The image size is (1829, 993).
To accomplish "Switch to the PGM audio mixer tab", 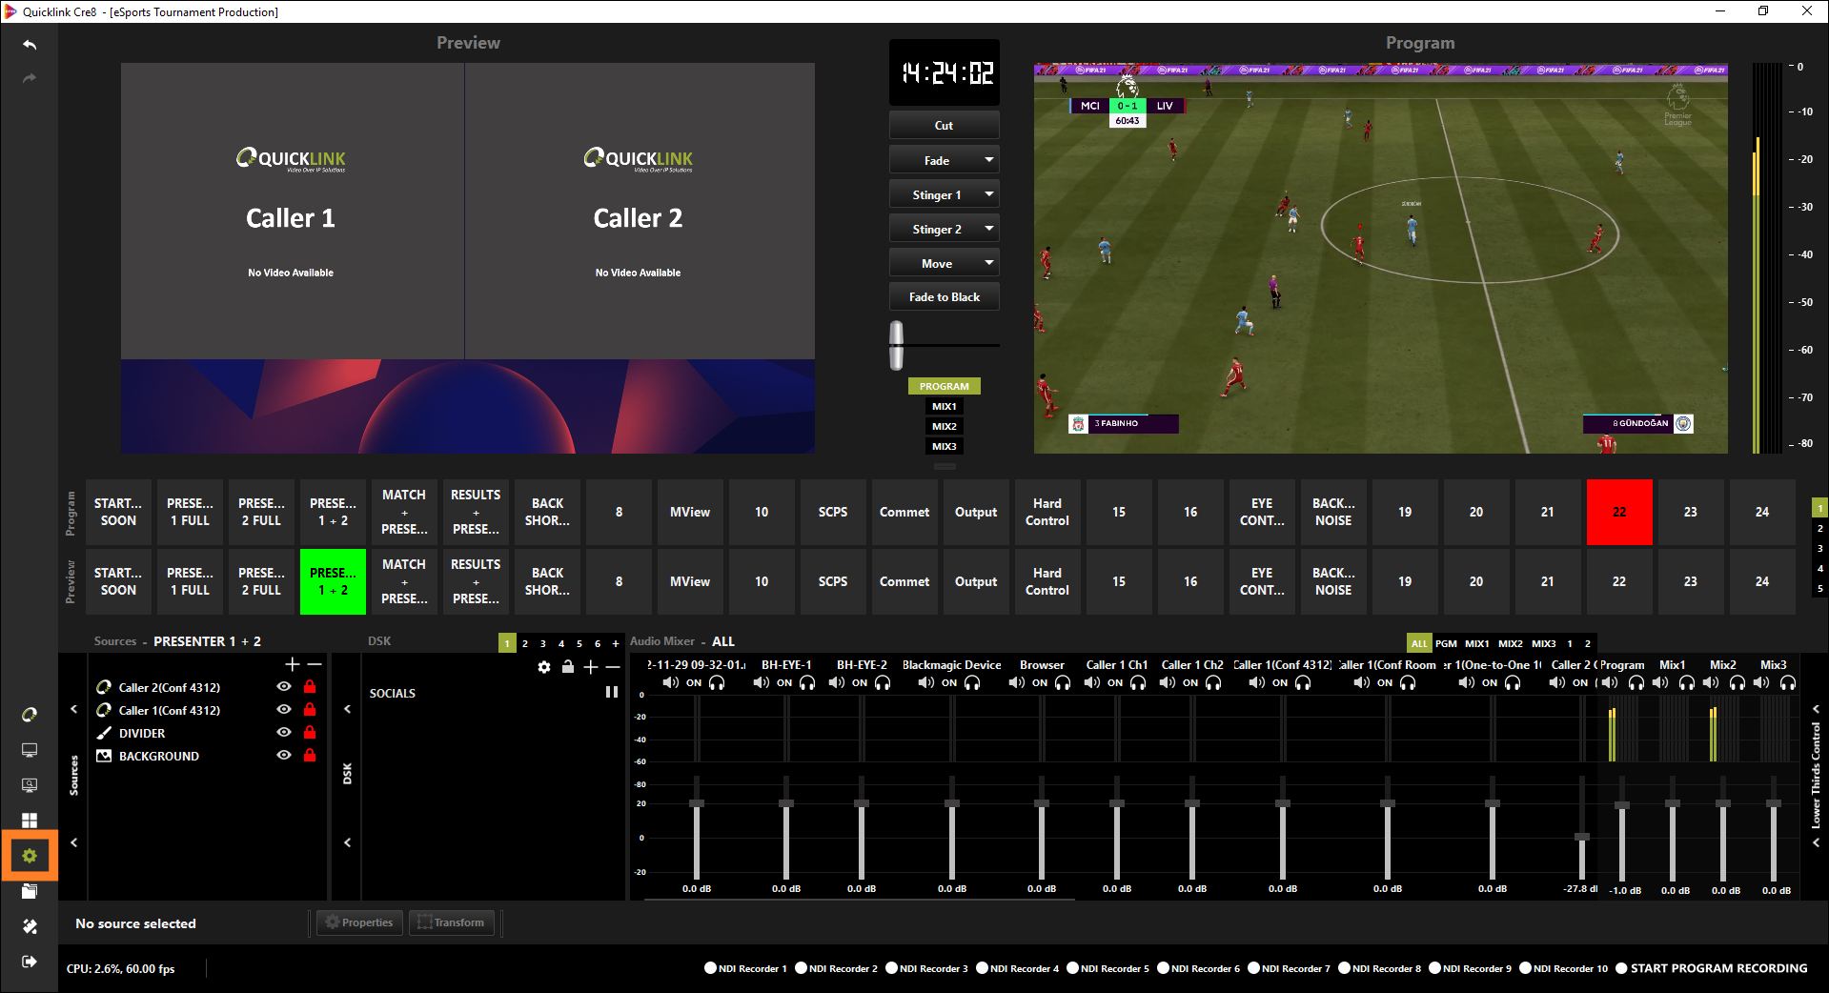I will pyautogui.click(x=1446, y=643).
